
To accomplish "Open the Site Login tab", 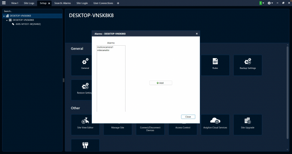I will [x=82, y=3].
